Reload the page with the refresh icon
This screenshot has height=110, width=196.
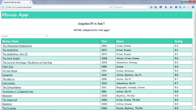[x=111, y=7]
